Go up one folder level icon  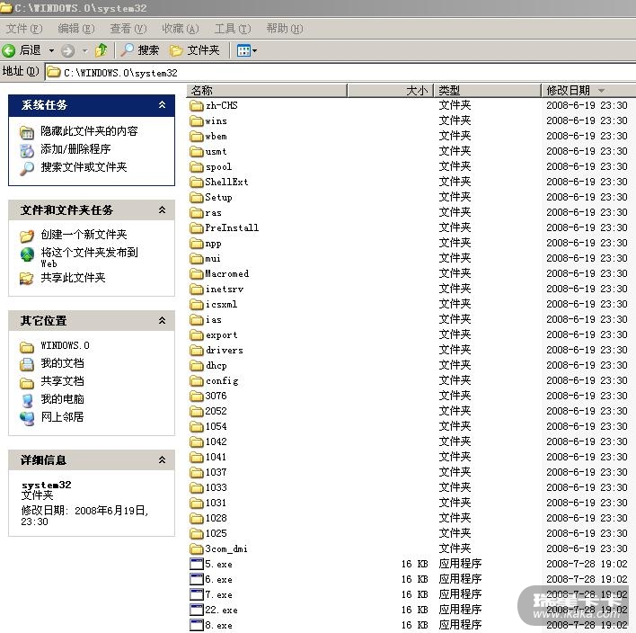(102, 50)
